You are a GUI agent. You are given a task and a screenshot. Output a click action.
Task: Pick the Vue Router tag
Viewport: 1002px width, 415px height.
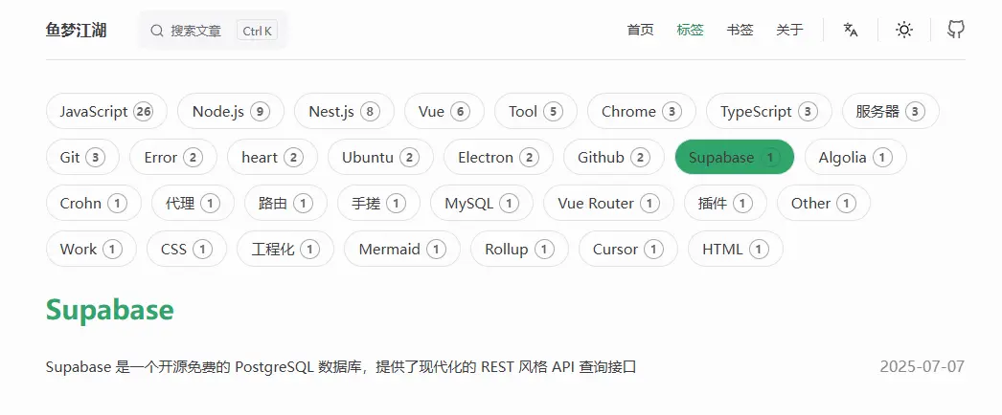pyautogui.click(x=608, y=204)
